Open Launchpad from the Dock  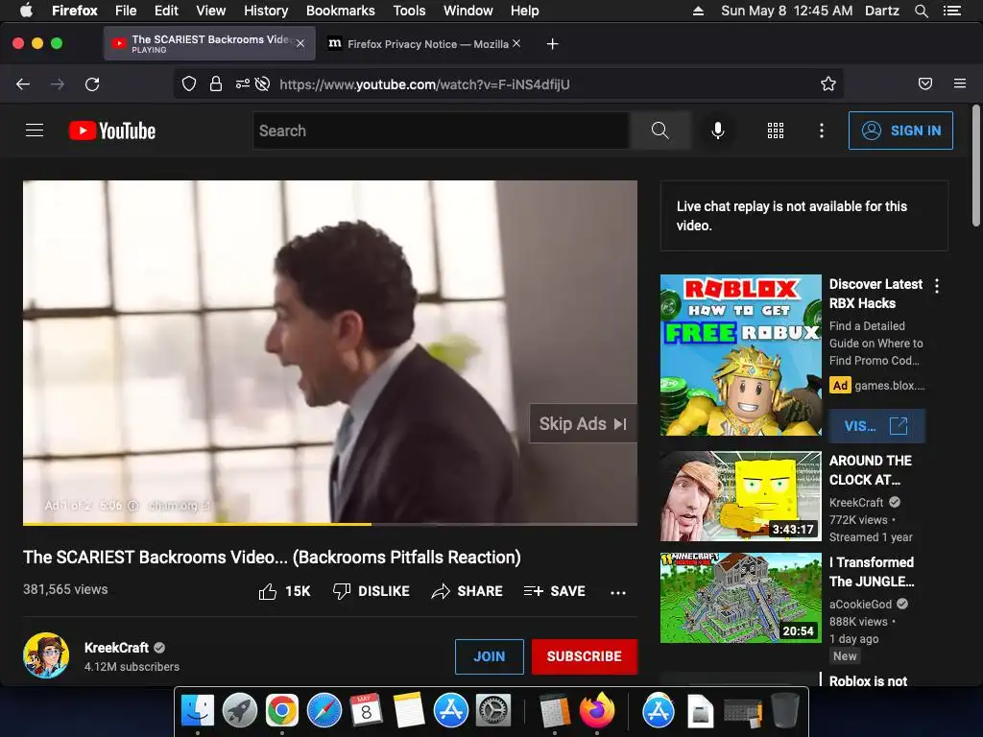point(239,711)
